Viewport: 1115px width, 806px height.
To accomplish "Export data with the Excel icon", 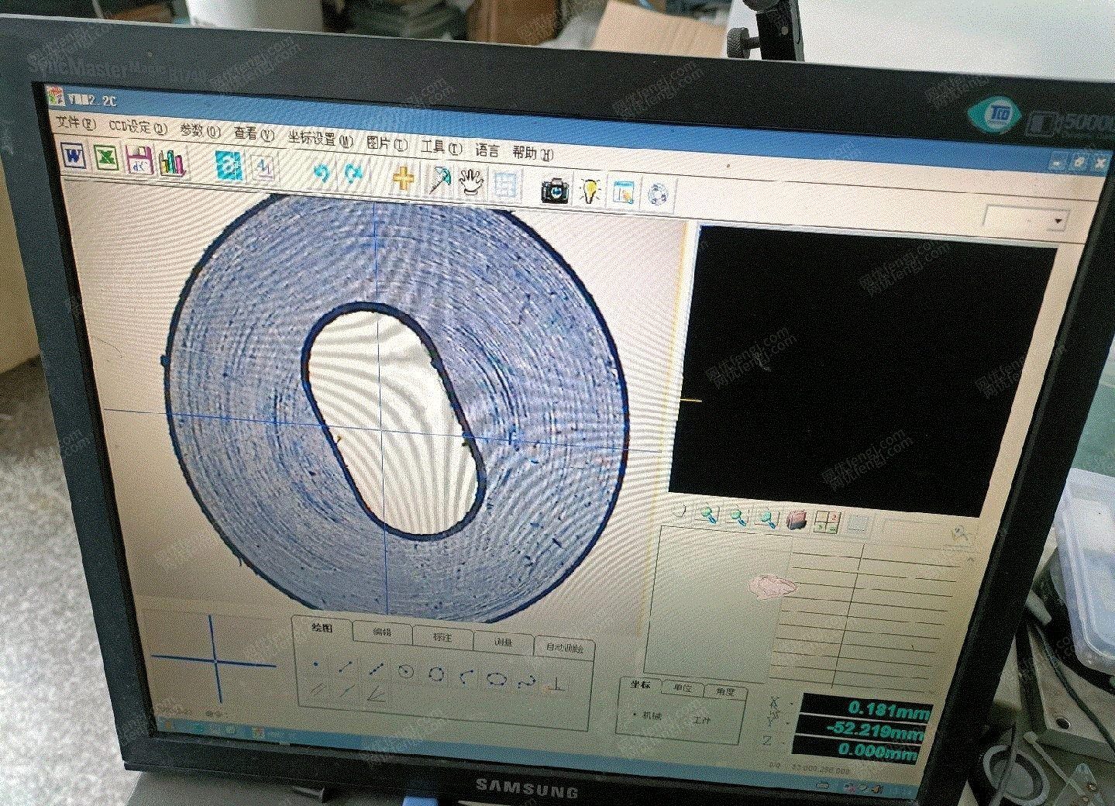I will tap(107, 157).
